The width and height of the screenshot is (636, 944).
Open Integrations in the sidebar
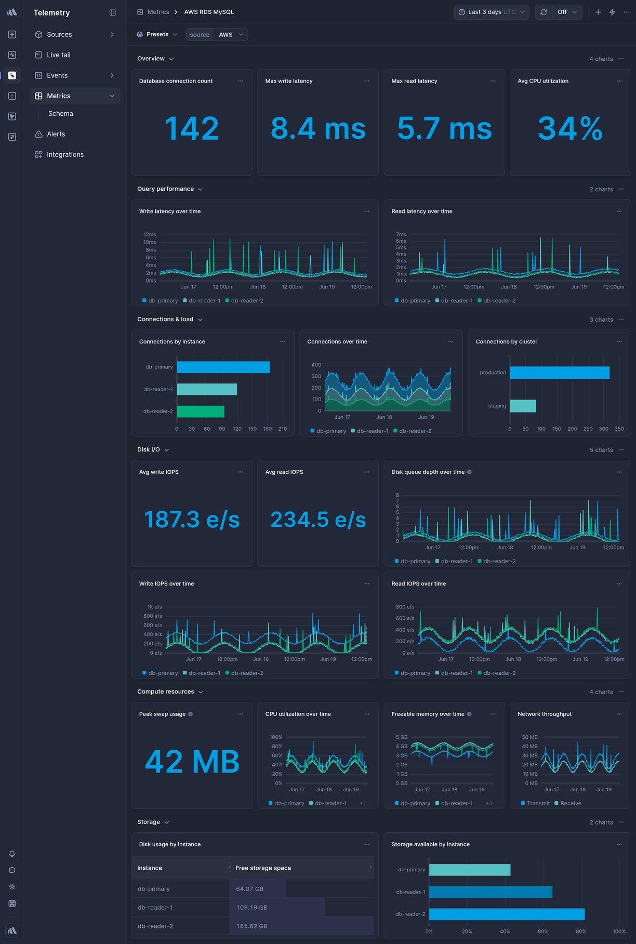75,155
